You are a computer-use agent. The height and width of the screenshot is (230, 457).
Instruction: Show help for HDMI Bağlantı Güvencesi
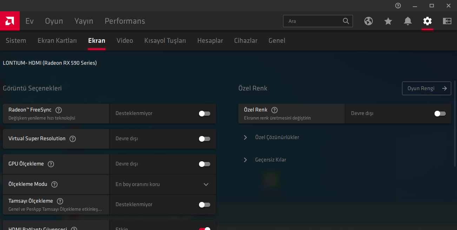coord(74,229)
